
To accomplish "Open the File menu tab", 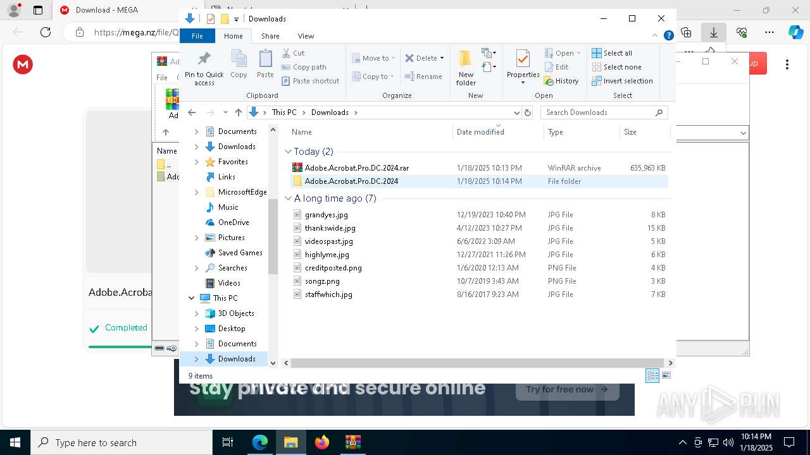I will click(x=197, y=36).
